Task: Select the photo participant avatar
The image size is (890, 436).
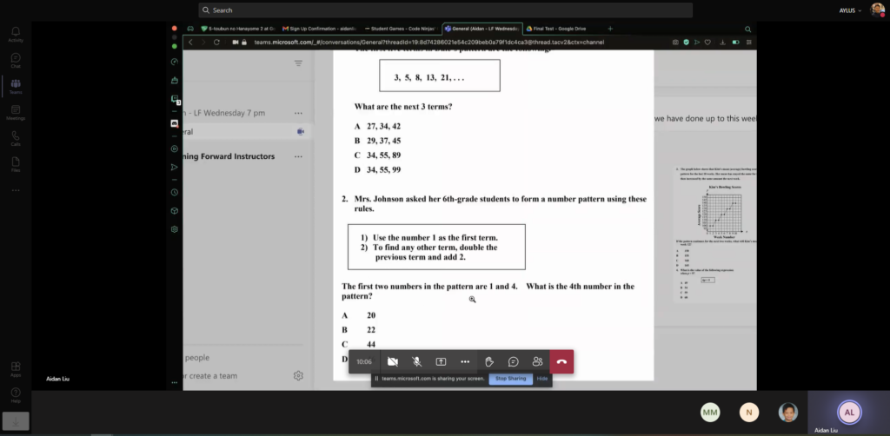Action: [787, 413]
